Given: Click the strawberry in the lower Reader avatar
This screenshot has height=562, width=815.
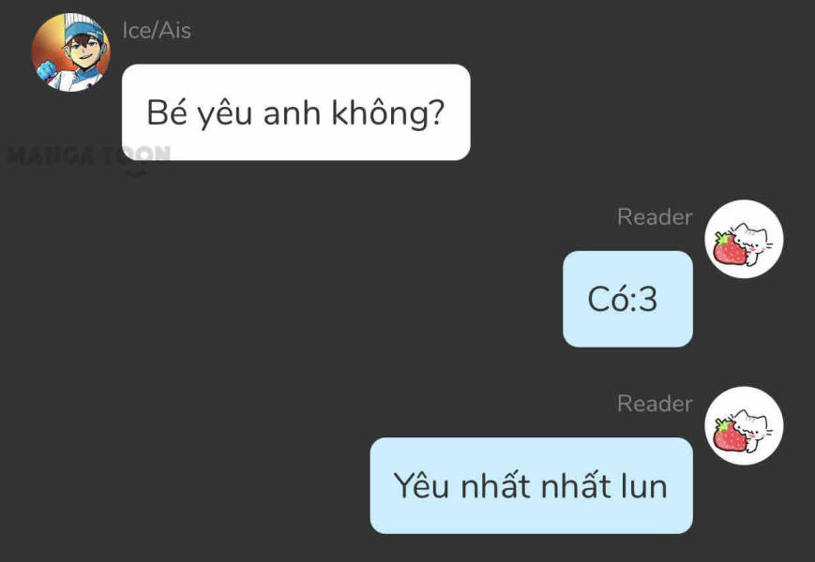Looking at the screenshot, I should click(x=730, y=435).
